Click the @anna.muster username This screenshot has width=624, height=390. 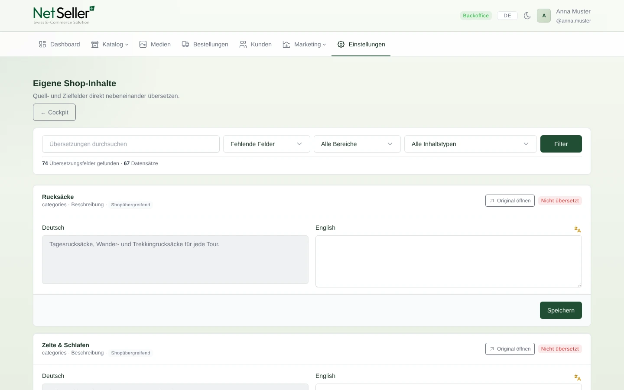(574, 20)
